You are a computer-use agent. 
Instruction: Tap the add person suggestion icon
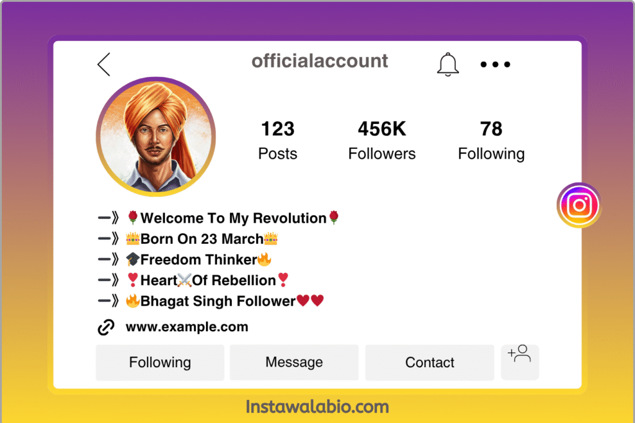coord(520,362)
